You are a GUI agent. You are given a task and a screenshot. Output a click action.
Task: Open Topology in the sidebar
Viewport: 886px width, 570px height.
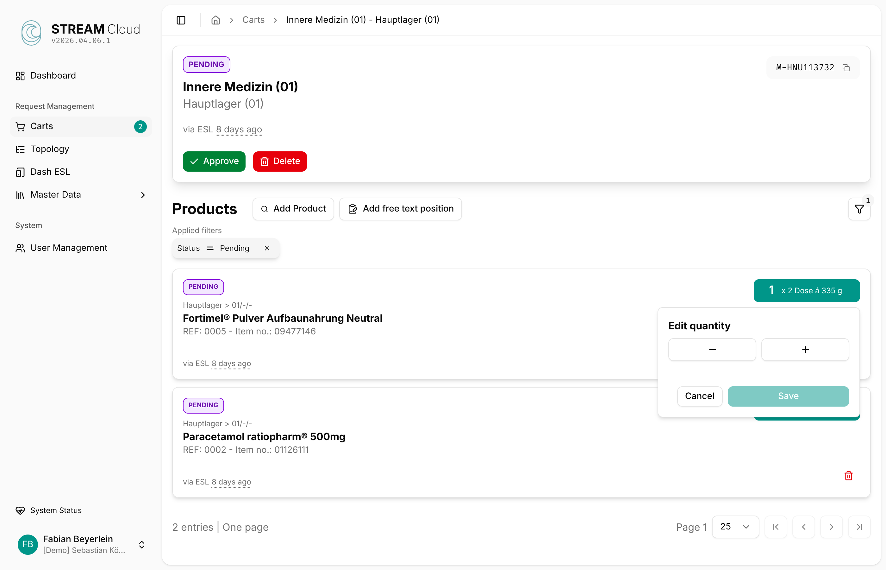(x=50, y=149)
